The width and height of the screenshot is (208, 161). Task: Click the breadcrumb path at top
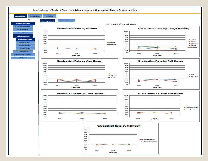coord(85,10)
